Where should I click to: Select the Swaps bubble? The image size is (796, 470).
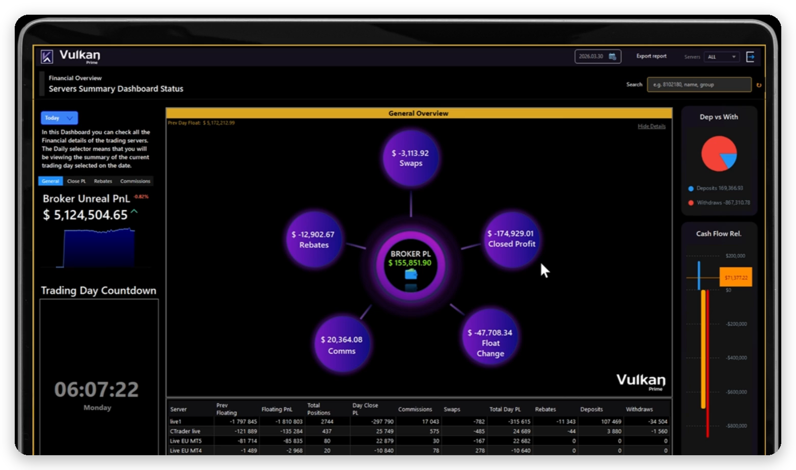point(410,158)
